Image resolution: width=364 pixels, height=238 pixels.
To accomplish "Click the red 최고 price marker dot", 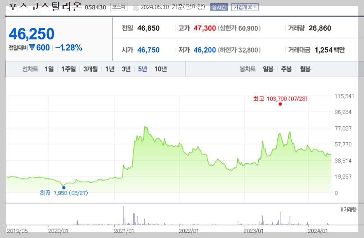I will 280,104.
